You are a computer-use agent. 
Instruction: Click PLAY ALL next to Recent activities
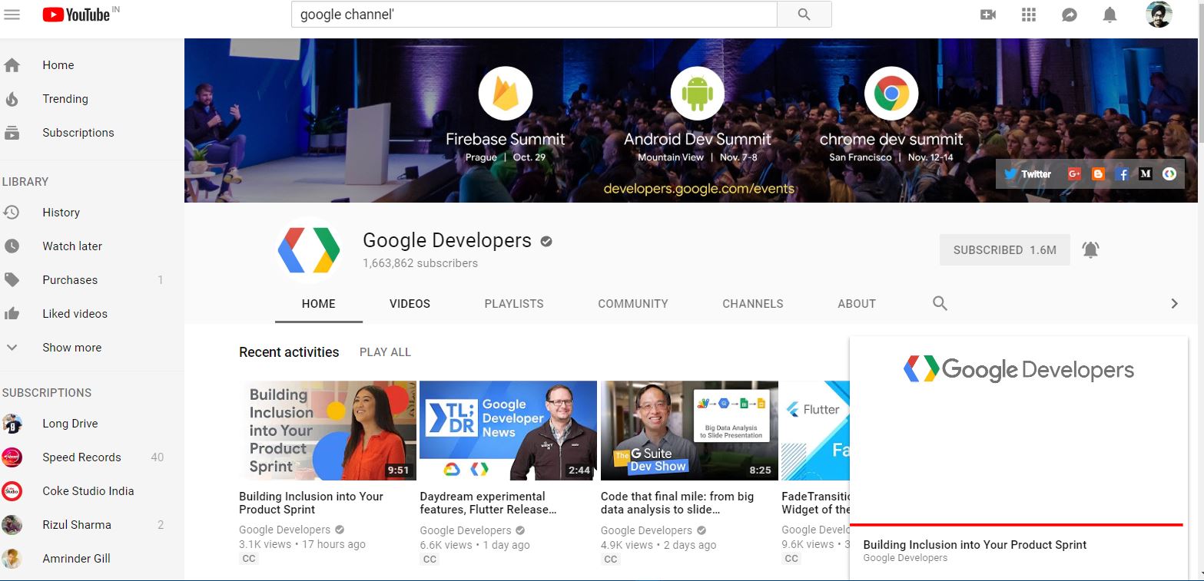tap(385, 352)
